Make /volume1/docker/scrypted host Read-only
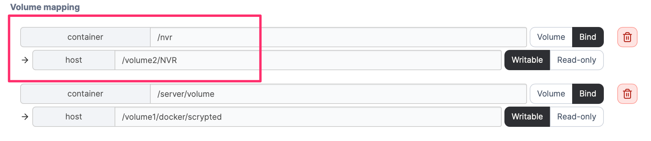This screenshot has width=651, height=141. point(577,117)
